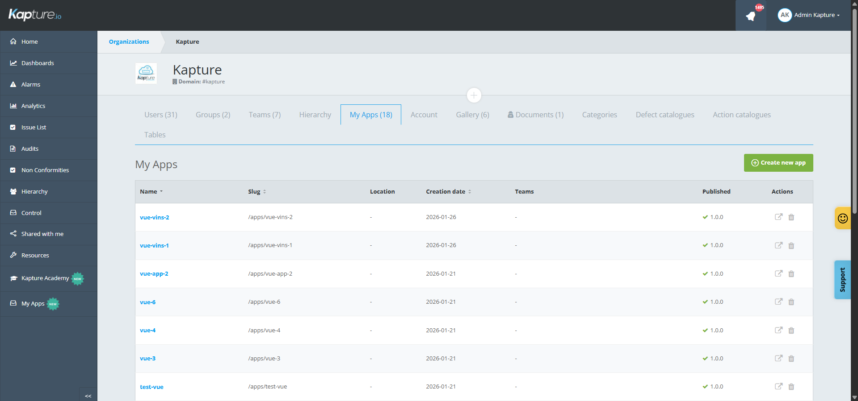
Task: Delete vue-6 with trash icon
Action: pos(791,302)
